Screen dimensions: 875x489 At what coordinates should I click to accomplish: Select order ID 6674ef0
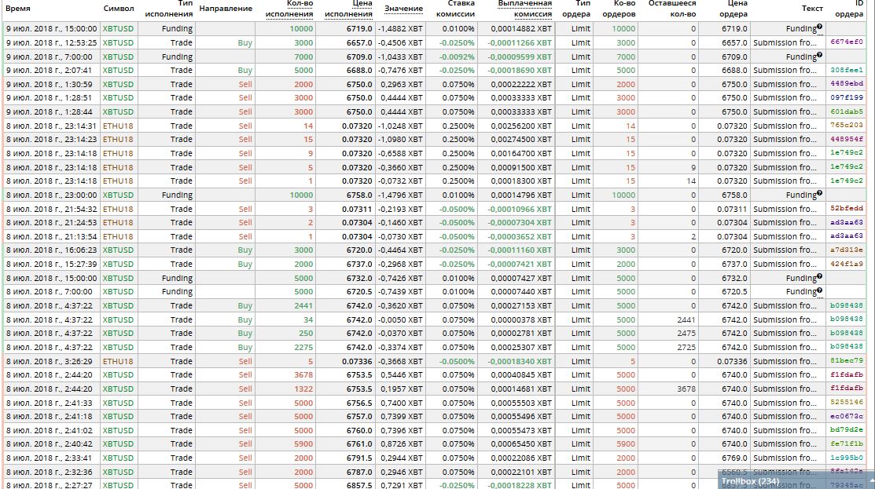point(847,42)
